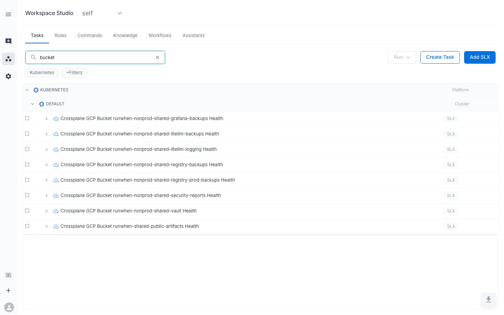Click the plus icon in sidebar
The image size is (504, 315).
tap(8, 290)
